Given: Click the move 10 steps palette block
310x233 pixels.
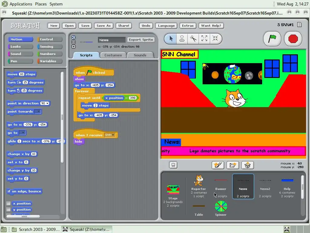Looking at the screenshot, I should tap(21, 74).
